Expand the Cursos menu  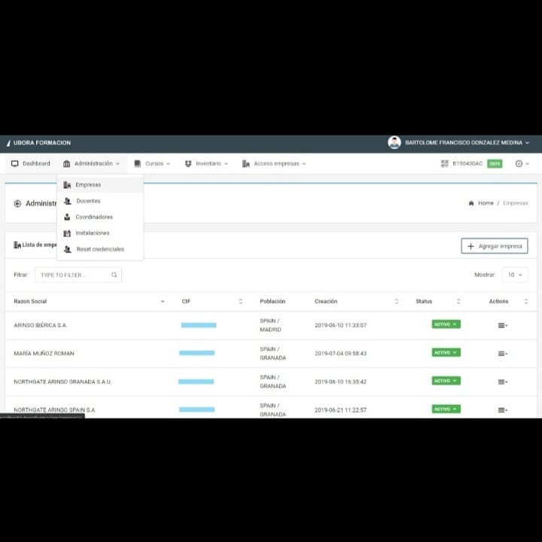pos(152,163)
